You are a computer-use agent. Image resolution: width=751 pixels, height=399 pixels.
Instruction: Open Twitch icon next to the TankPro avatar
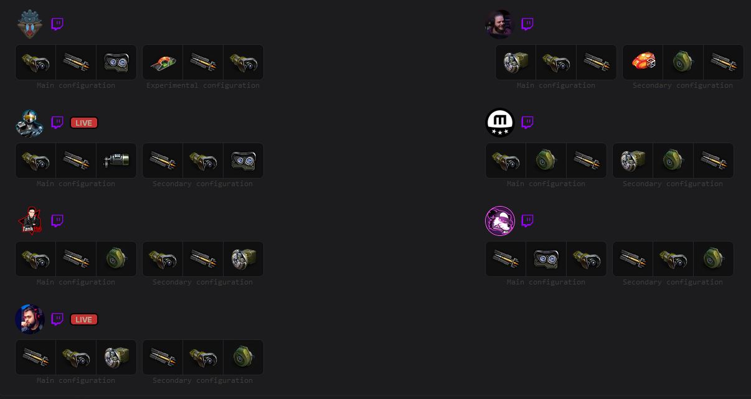pyautogui.click(x=57, y=221)
